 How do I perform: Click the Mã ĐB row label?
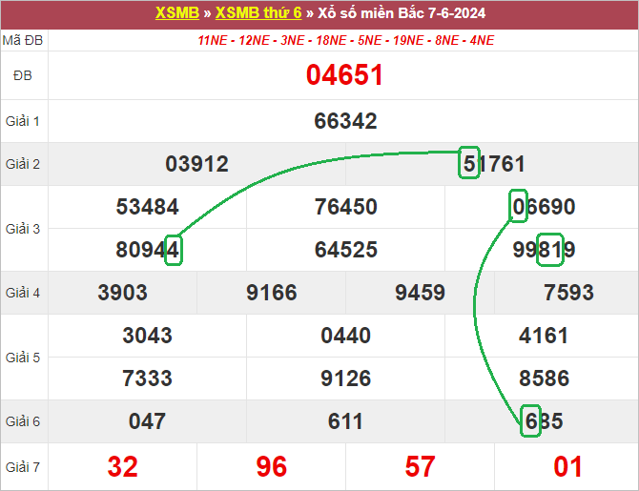pos(23,40)
